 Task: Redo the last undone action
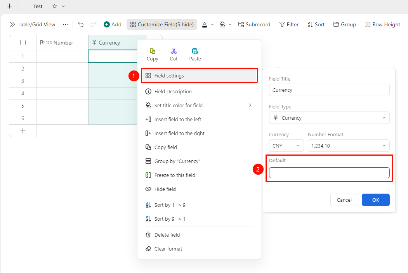[x=93, y=24]
